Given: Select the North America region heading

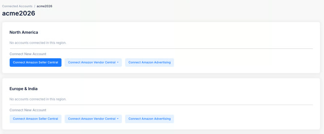Looking at the screenshot, I should click(x=24, y=32).
